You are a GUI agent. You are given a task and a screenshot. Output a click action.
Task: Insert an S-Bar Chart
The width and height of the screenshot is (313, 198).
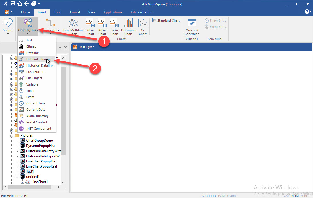114,27
